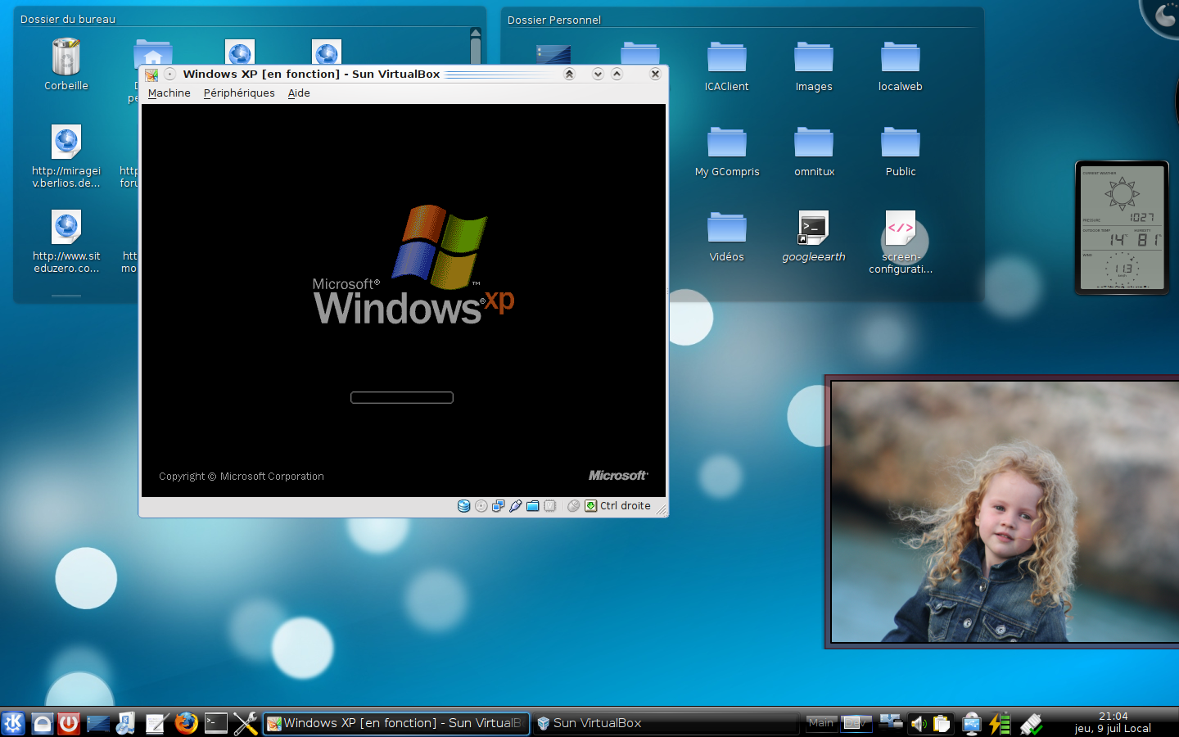Open the window menu in VirtualBox title bar
This screenshot has height=737, width=1179.
pyautogui.click(x=151, y=75)
